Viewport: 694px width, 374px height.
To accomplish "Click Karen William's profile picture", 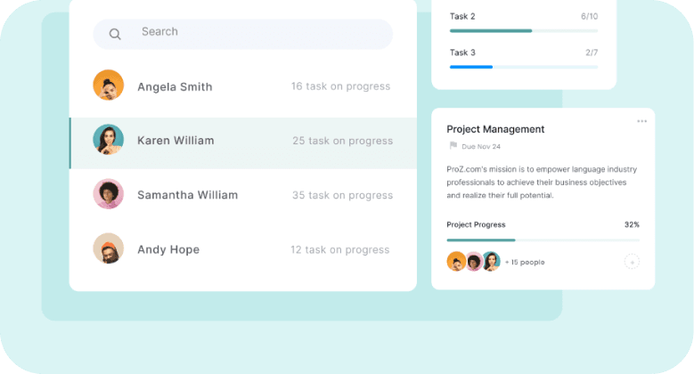I will [108, 140].
